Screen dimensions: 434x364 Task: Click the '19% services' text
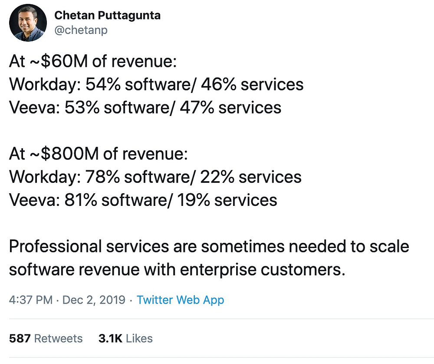pos(227,200)
